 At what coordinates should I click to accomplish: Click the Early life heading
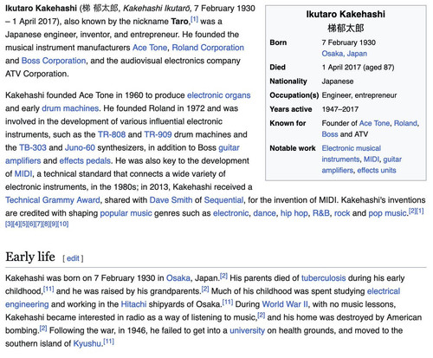30,257
